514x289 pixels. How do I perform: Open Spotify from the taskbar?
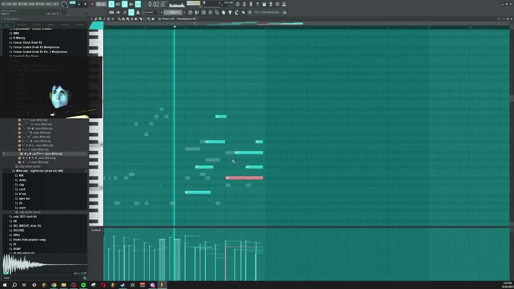tap(84, 285)
